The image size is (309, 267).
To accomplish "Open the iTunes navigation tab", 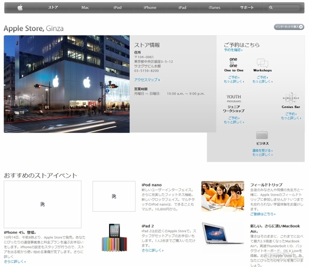I will click(x=214, y=8).
